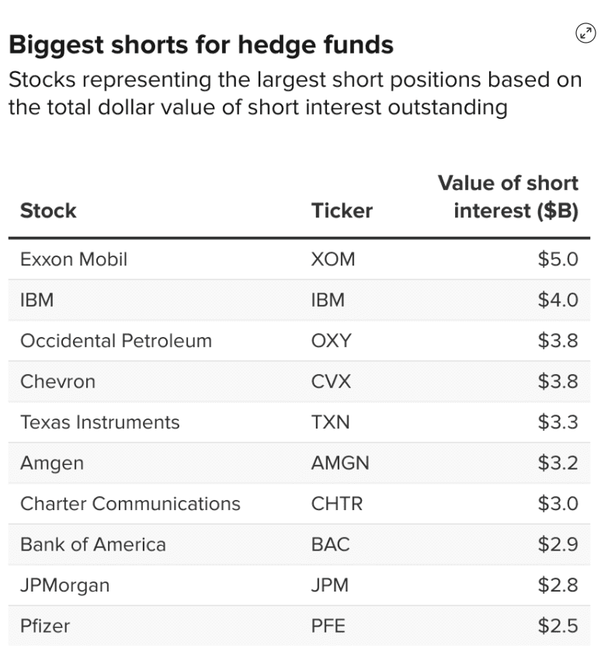Click on Chevron stock name
This screenshot has height=656, width=608.
coord(57,381)
